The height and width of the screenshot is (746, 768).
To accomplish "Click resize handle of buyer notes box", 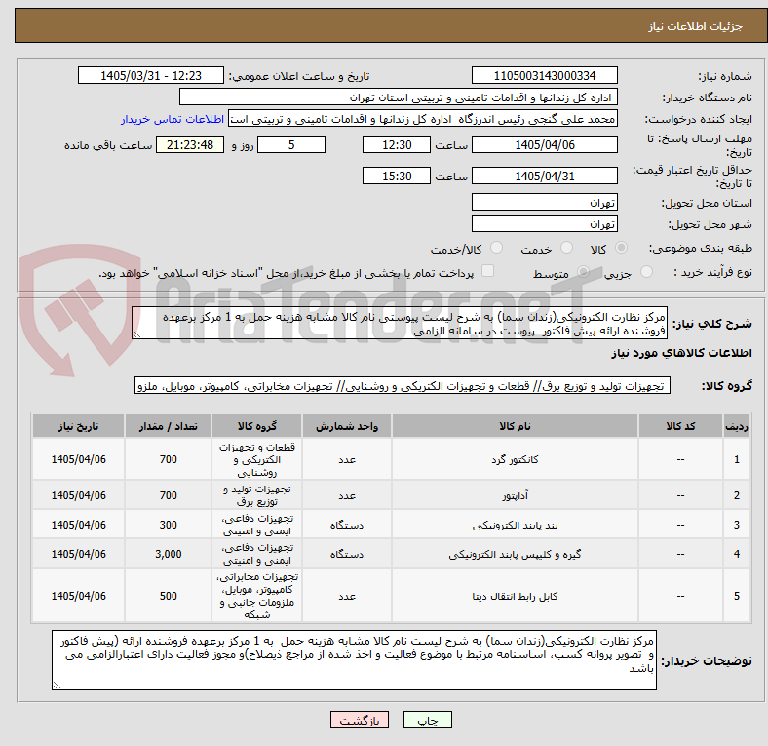I will tap(57, 686).
